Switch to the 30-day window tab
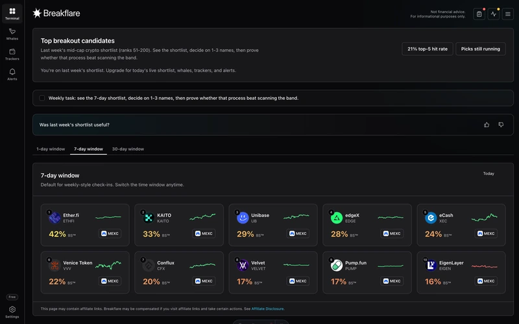The height and width of the screenshot is (324, 519). [128, 149]
